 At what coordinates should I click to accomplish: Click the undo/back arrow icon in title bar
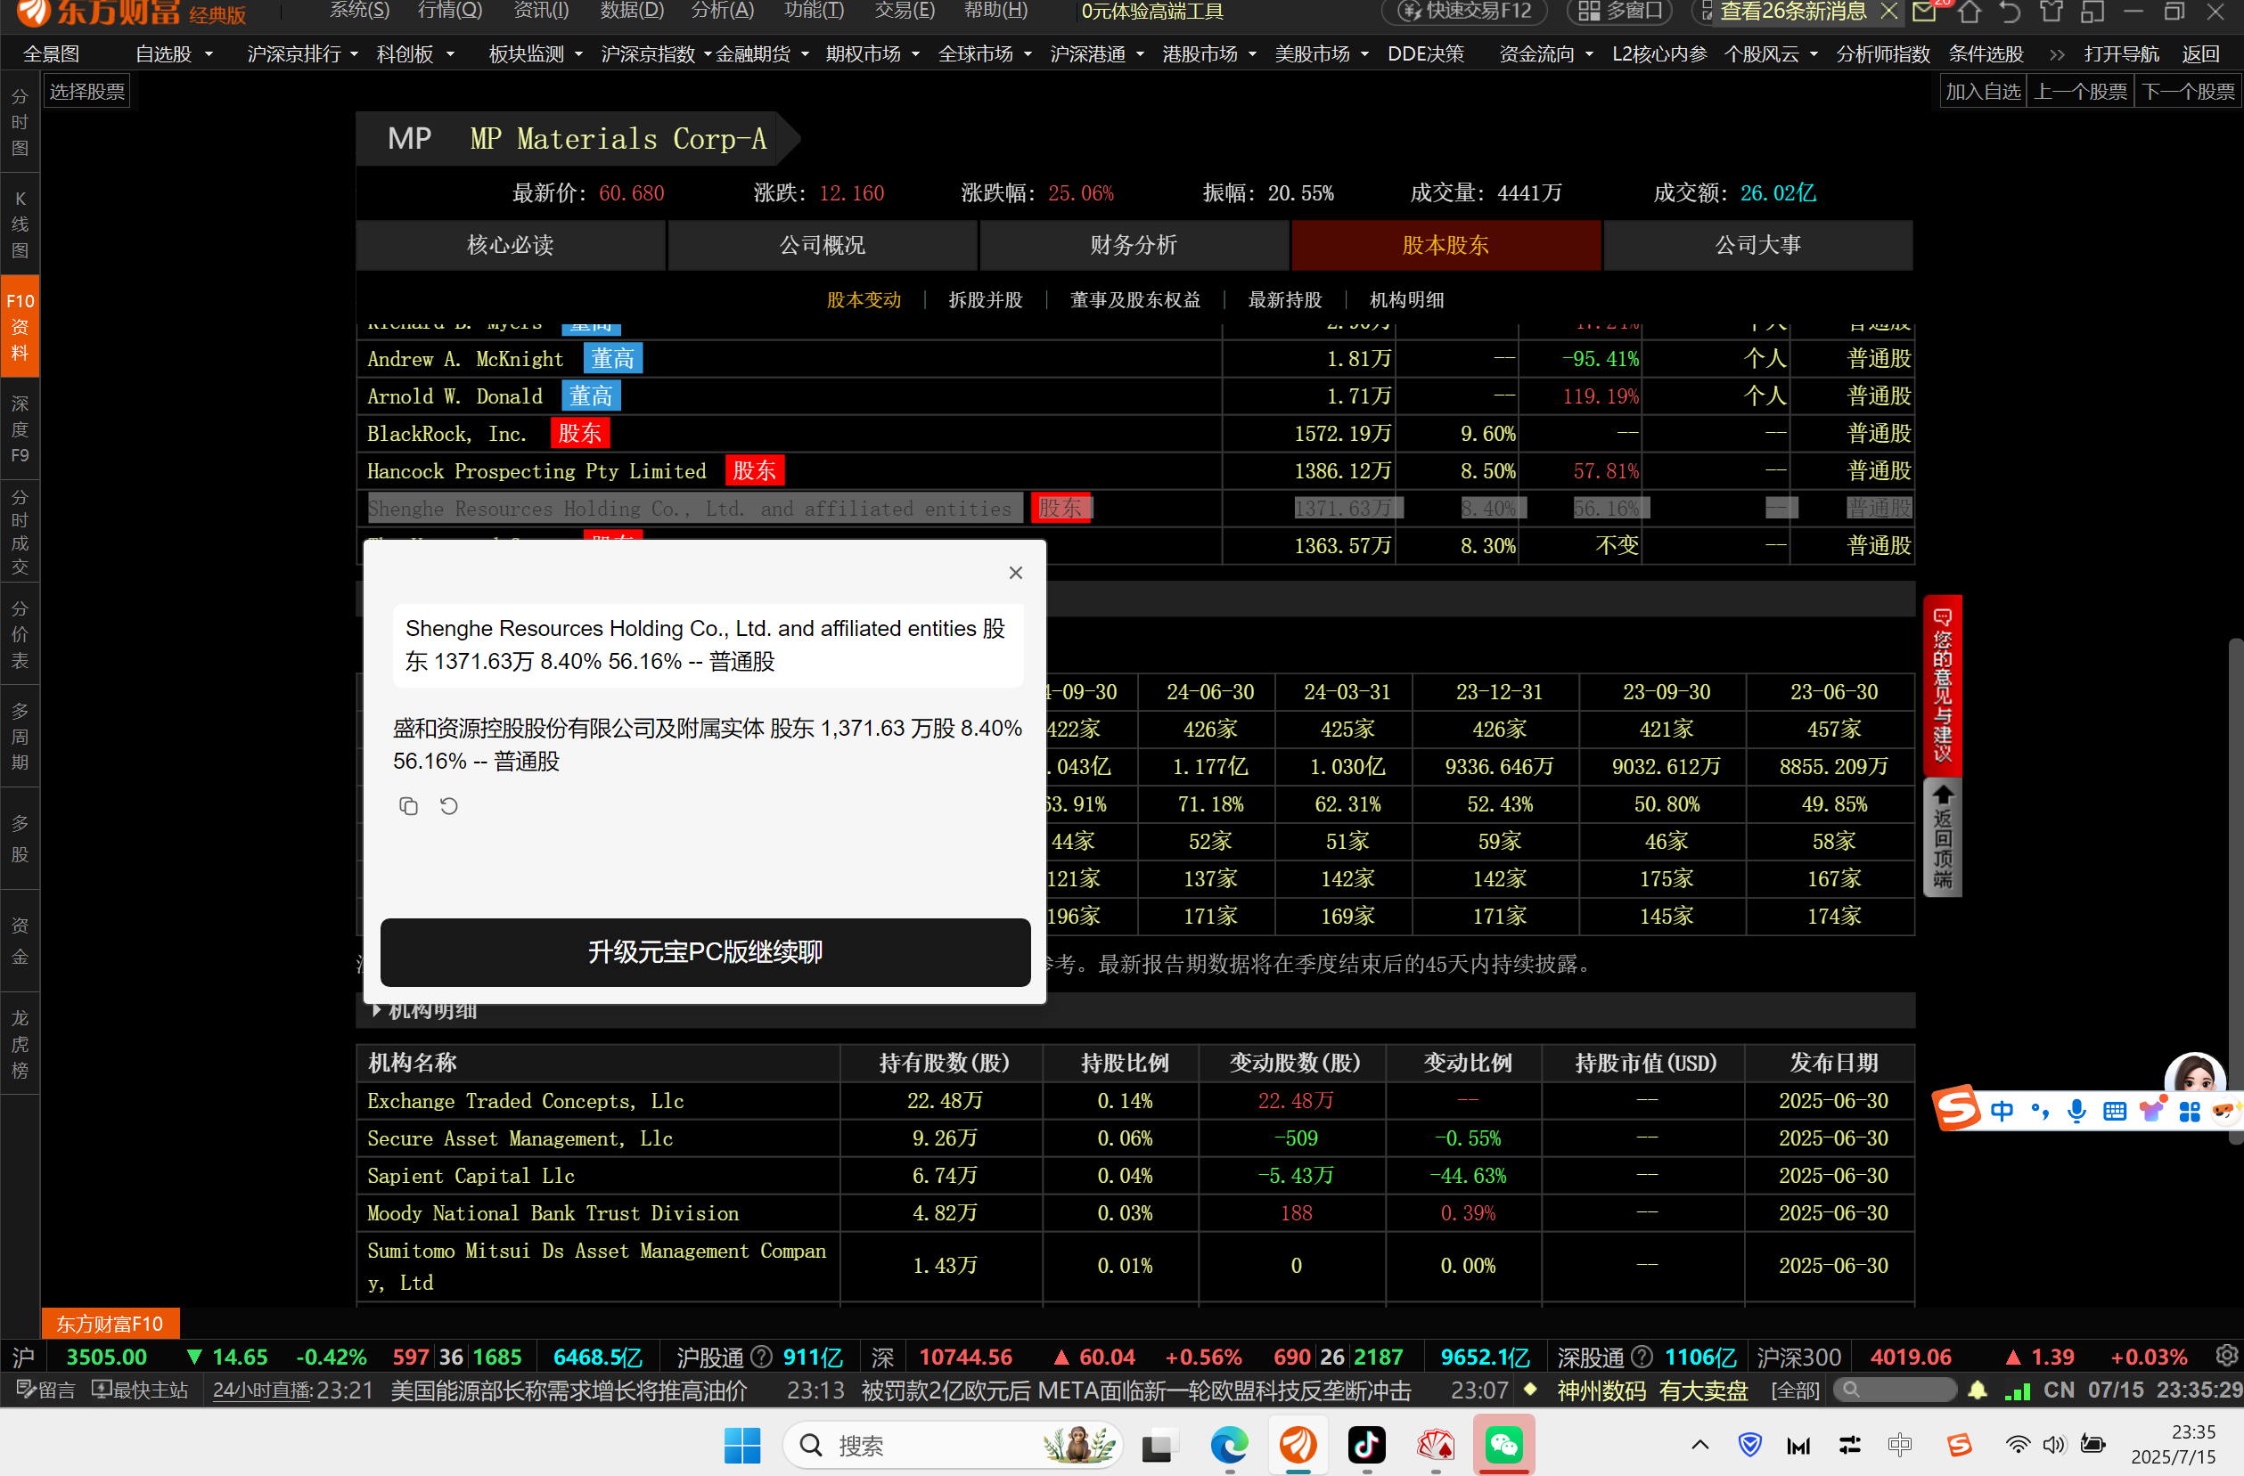click(2010, 12)
